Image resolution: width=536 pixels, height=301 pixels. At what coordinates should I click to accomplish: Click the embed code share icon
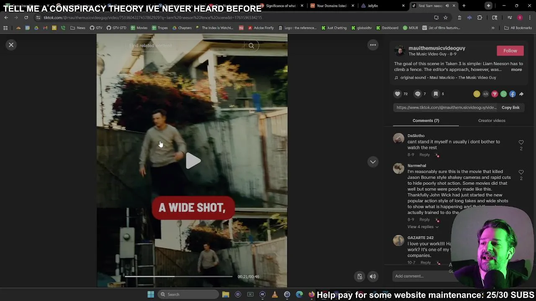[486, 94]
